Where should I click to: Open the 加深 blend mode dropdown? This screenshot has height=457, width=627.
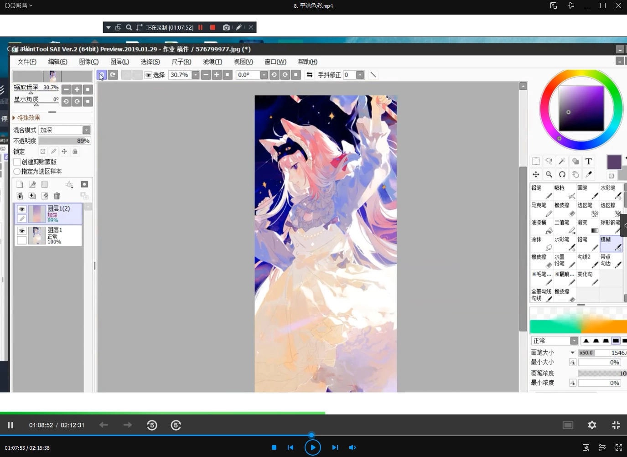86,130
